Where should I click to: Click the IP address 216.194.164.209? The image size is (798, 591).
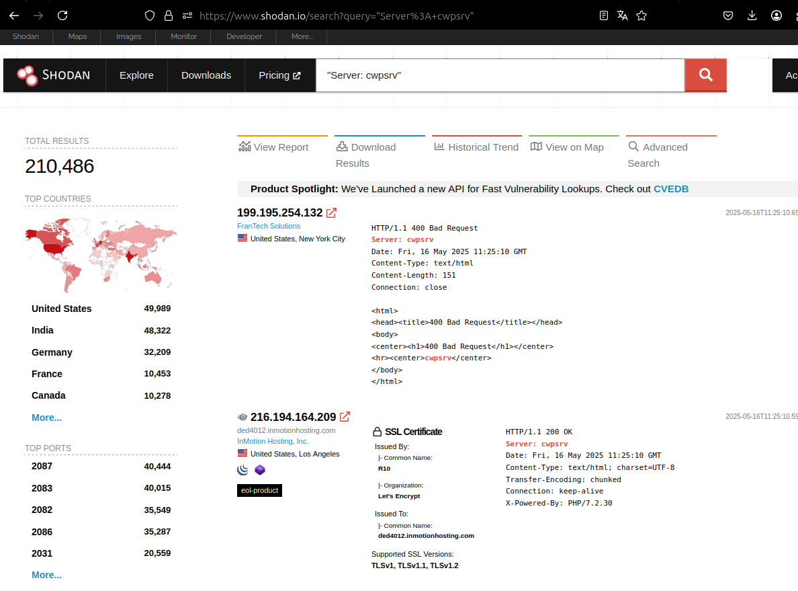coord(293,418)
